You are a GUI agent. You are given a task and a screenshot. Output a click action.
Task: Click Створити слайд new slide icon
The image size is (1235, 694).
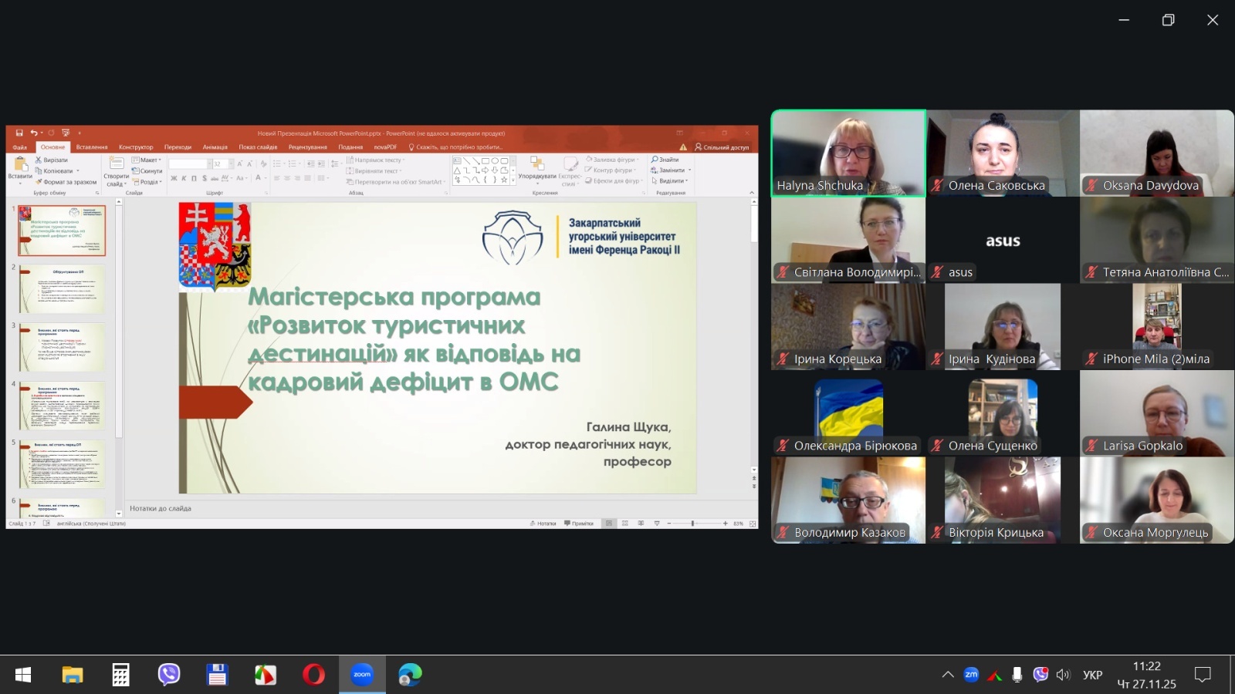(117, 170)
